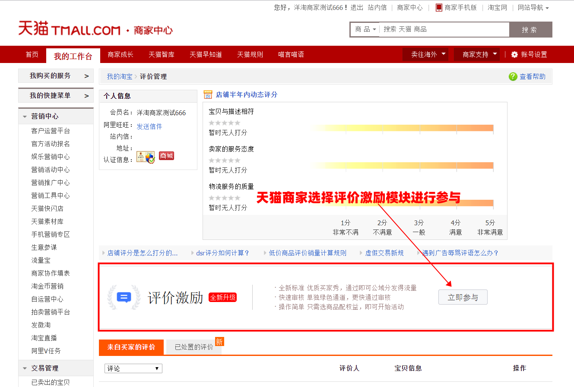The height and width of the screenshot is (387, 574).
Task: Open the dsr评分如何计算 help link
Action: [222, 253]
